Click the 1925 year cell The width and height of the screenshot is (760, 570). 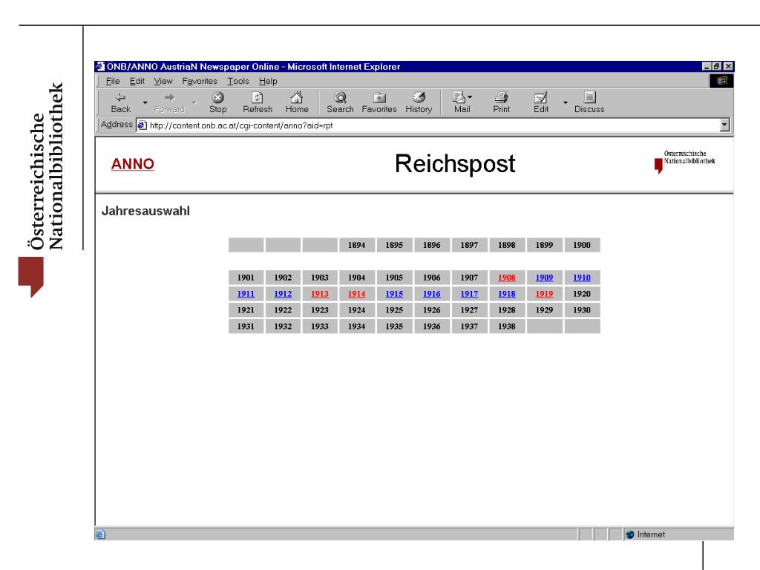tap(394, 310)
